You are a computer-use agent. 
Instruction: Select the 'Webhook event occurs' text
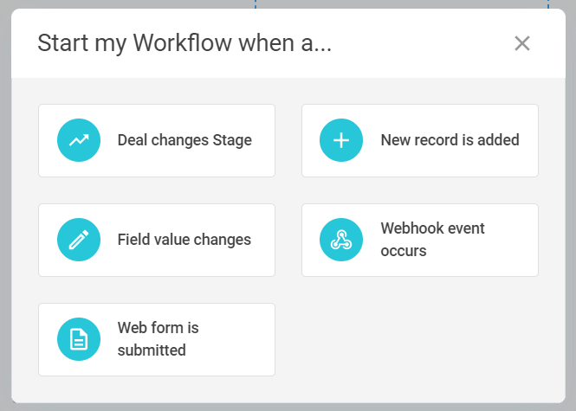coord(432,240)
